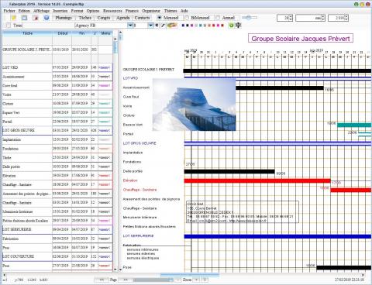Click the Tâches button
The height and width of the screenshot is (285, 372).
tap(85, 18)
